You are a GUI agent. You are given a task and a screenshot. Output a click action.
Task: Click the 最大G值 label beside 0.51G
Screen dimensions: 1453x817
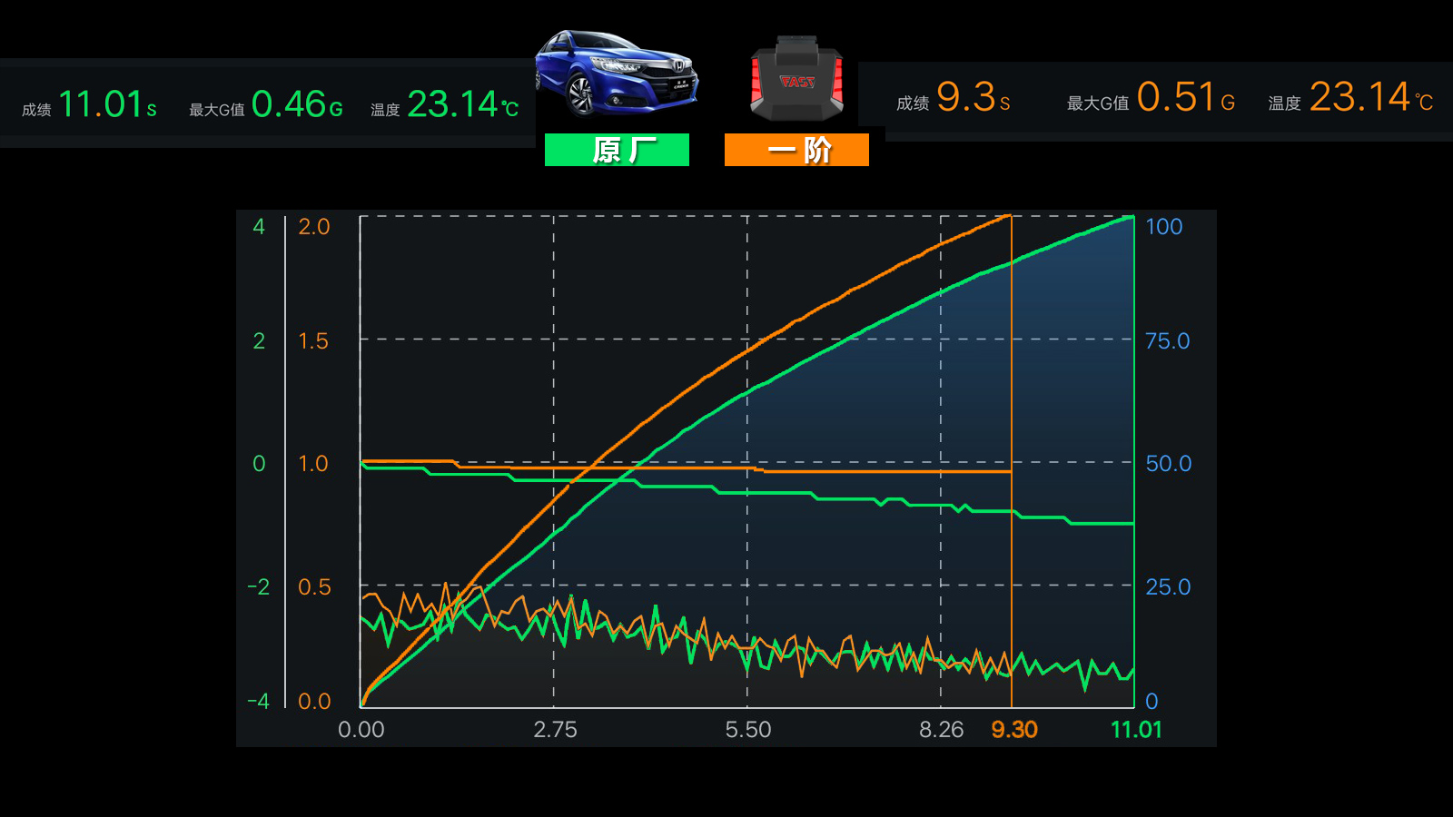pyautogui.click(x=1098, y=103)
